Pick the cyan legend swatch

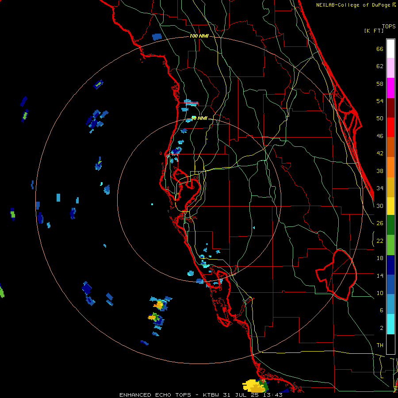[390, 324]
